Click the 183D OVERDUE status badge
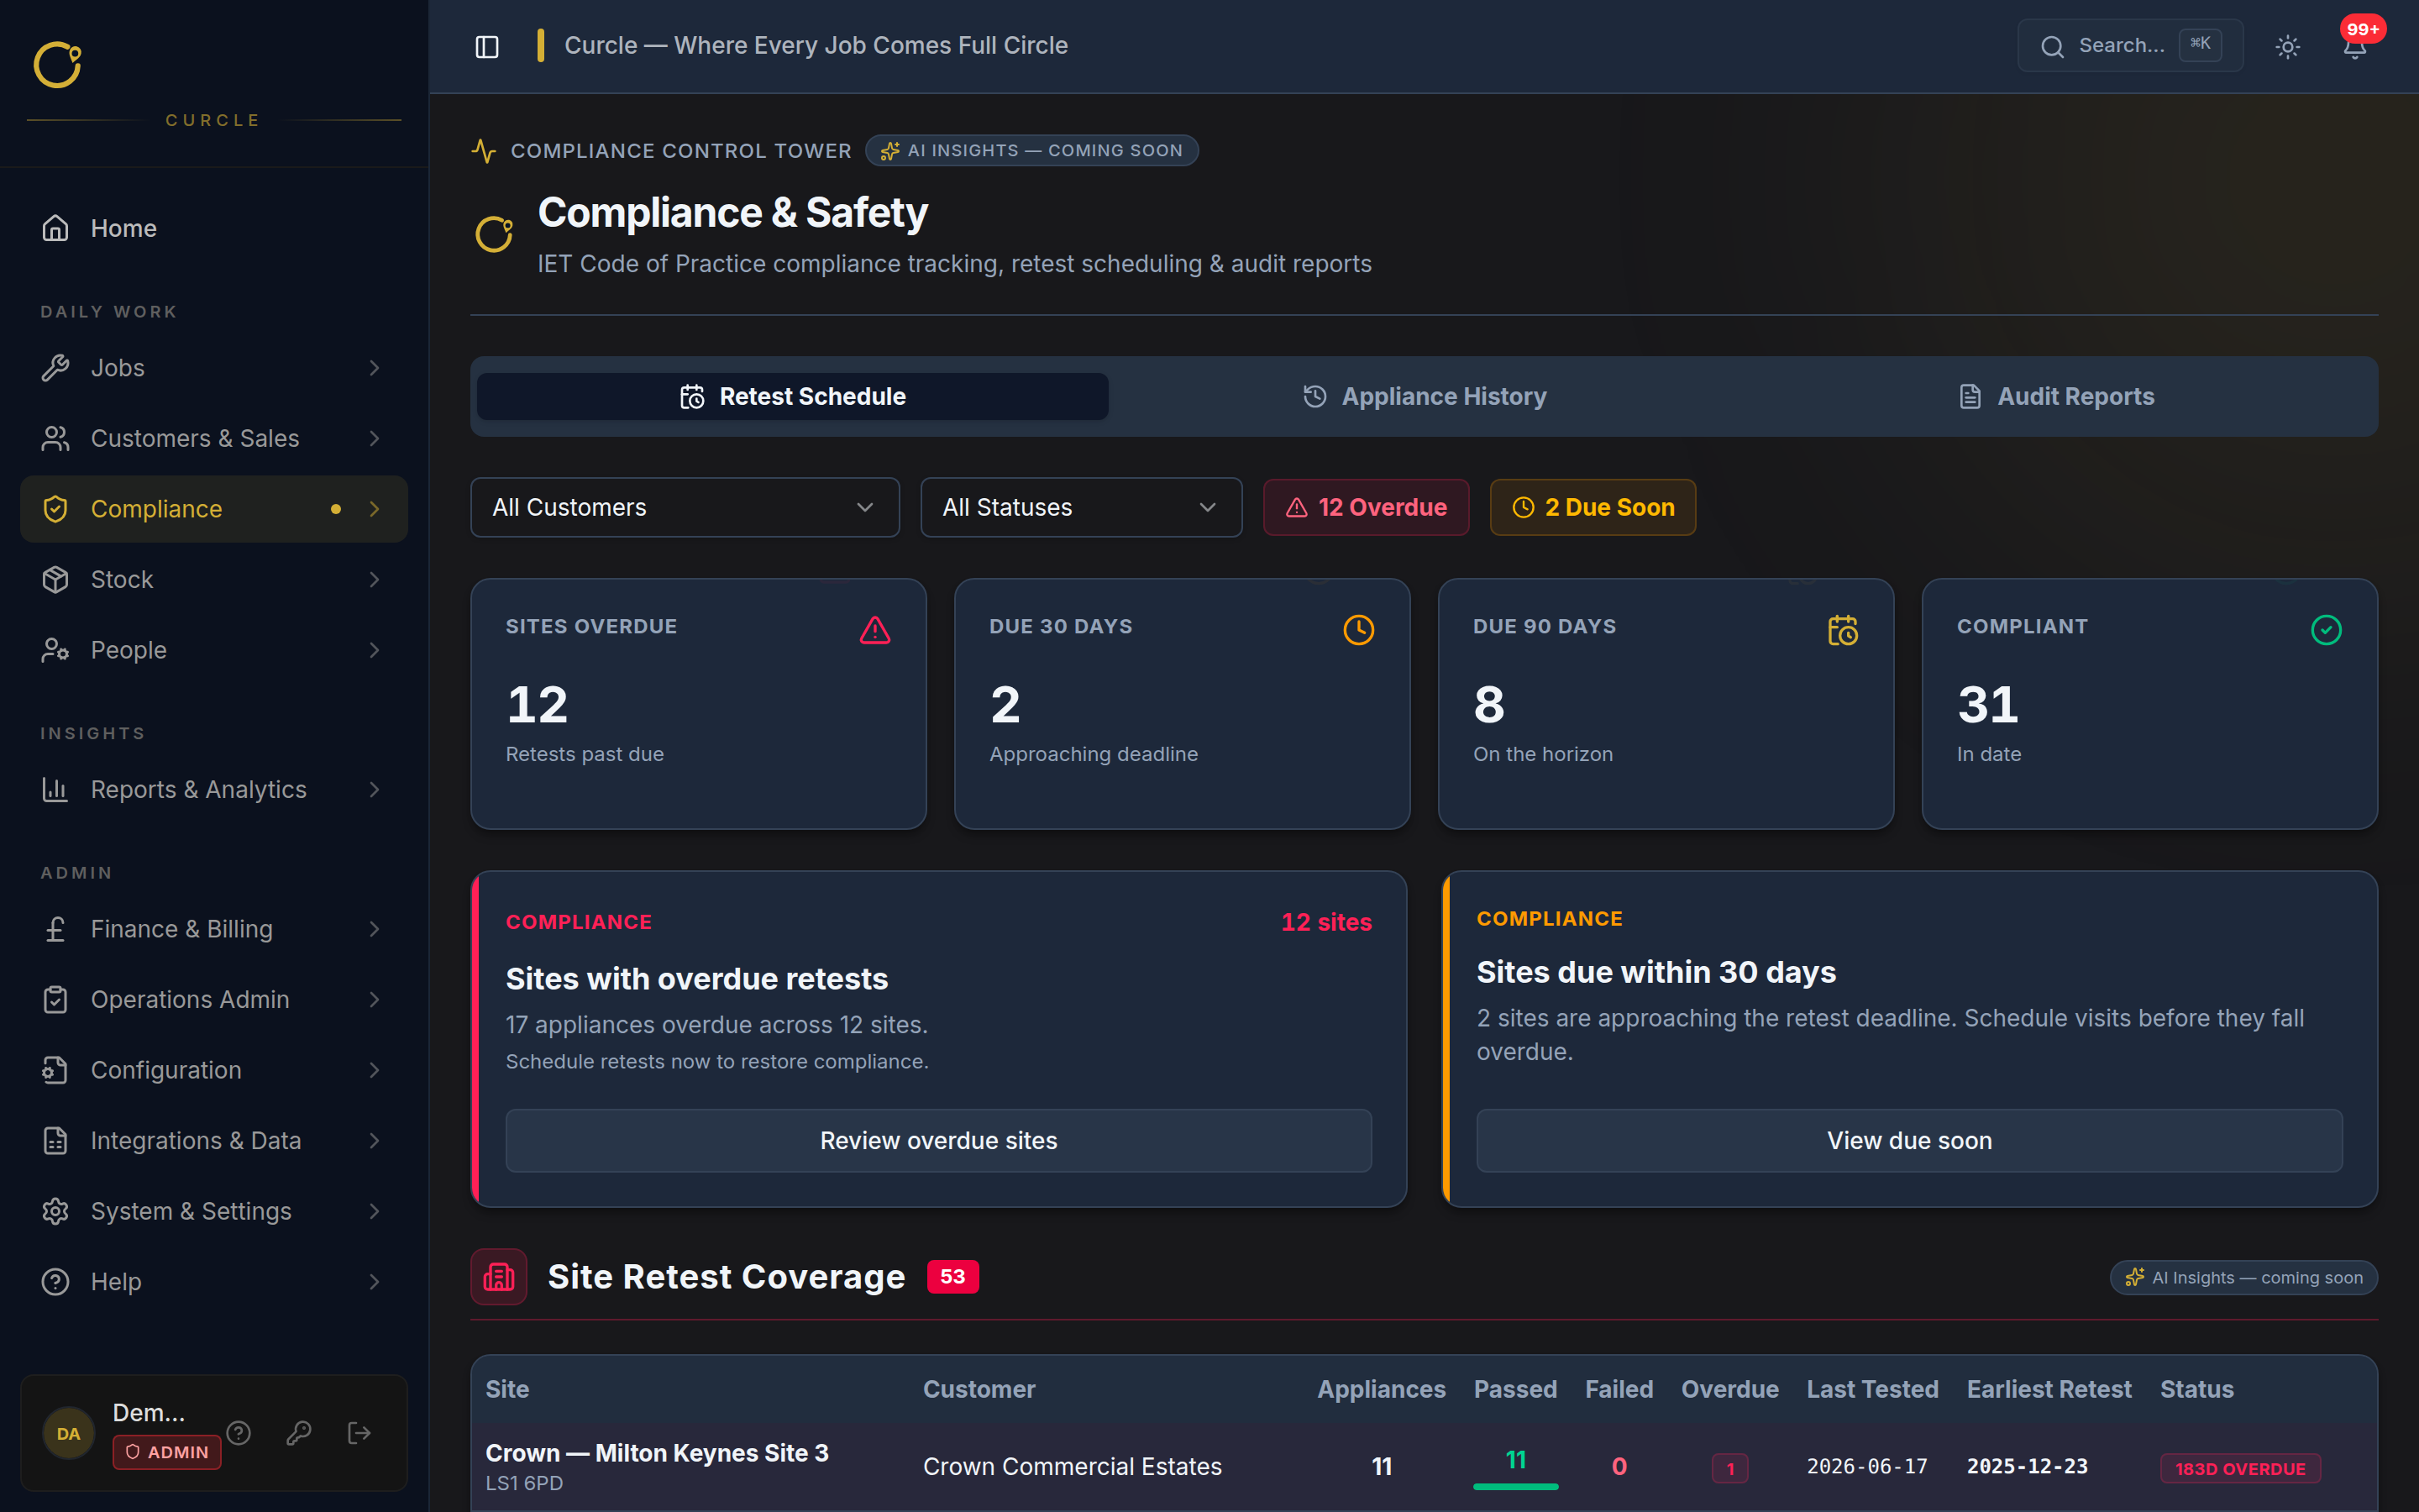This screenshot has width=2419, height=1512. click(2240, 1468)
